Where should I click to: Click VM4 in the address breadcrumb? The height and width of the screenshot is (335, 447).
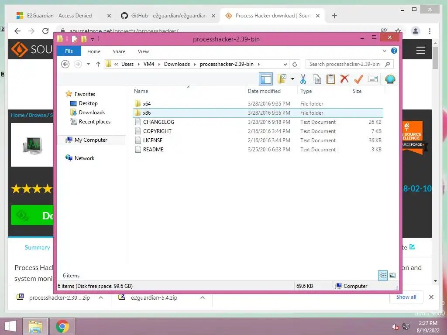tap(149, 64)
